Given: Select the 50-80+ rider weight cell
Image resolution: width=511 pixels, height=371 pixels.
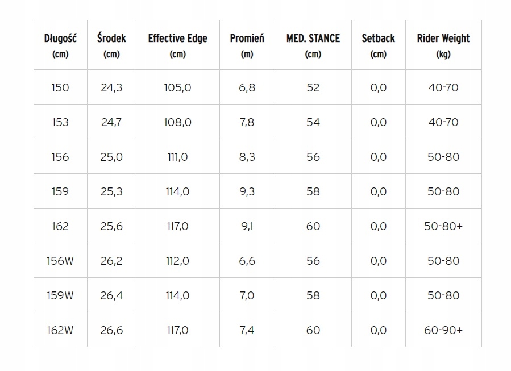Looking at the screenshot, I should click(443, 226).
